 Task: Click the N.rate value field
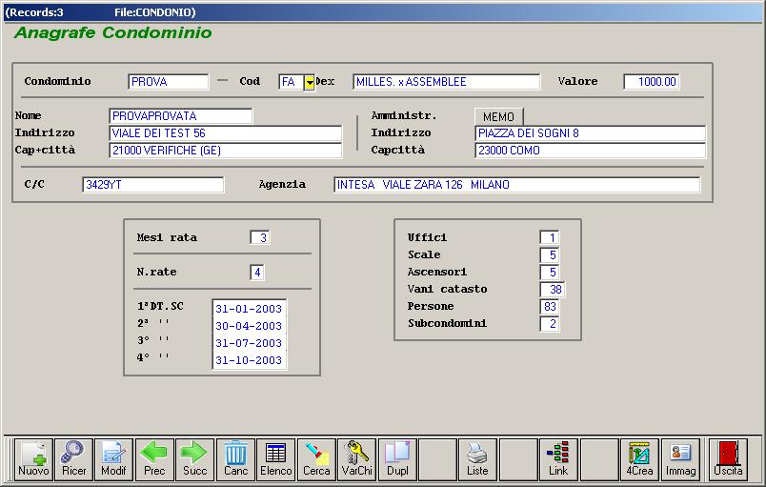(x=257, y=272)
